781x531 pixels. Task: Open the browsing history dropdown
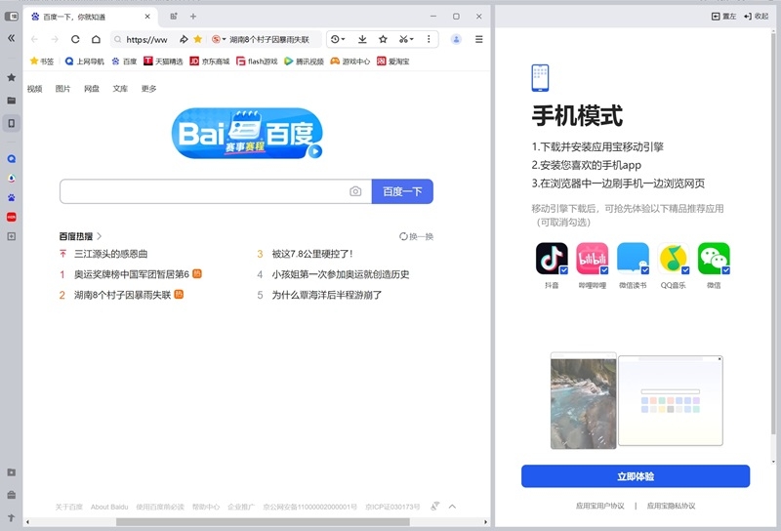click(x=338, y=39)
